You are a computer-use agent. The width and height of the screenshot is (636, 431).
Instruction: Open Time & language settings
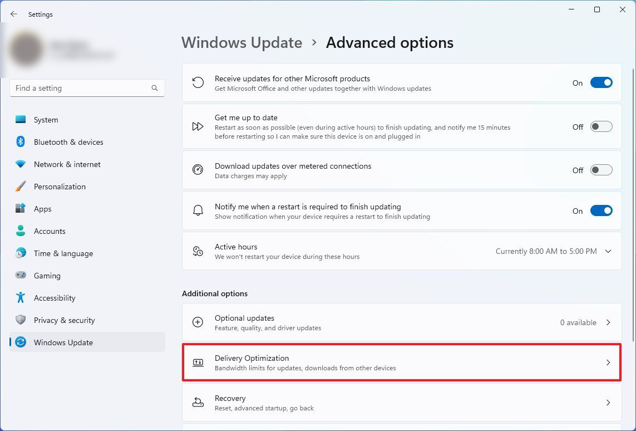click(x=87, y=253)
